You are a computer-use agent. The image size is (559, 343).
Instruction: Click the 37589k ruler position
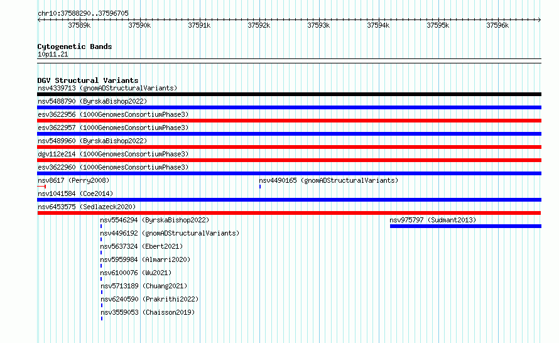[79, 25]
